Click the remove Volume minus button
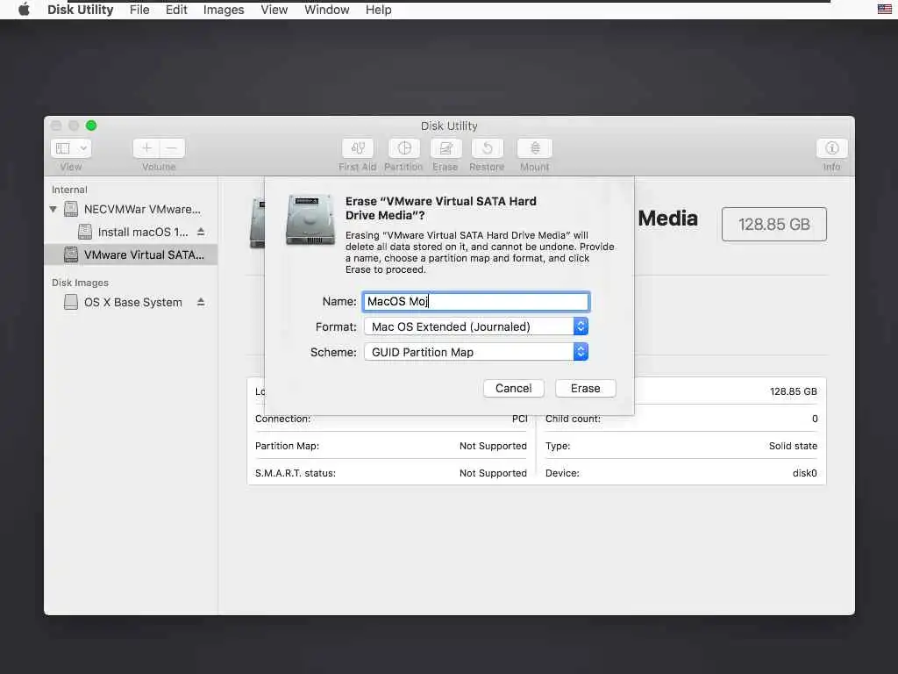 point(172,148)
